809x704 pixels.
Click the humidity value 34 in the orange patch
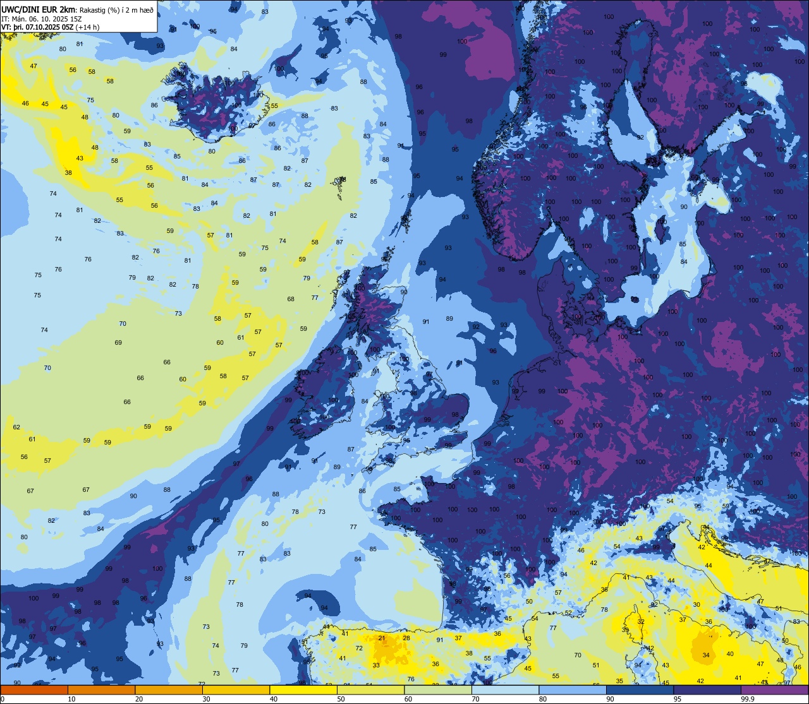(706, 655)
